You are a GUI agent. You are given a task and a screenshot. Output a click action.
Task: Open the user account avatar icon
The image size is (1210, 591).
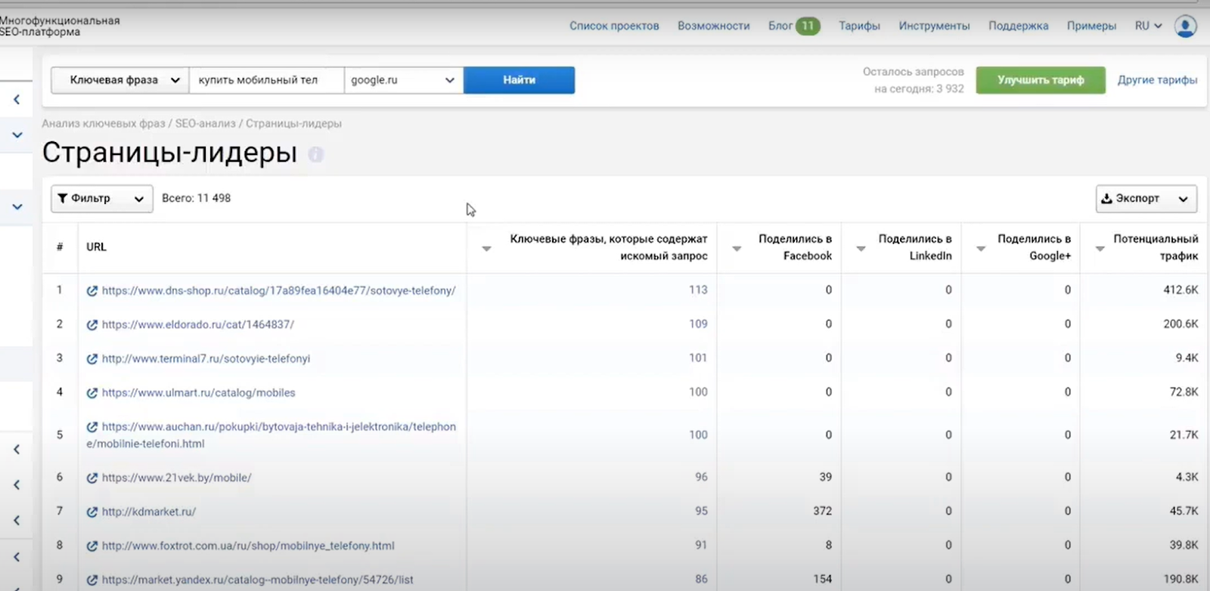(1185, 26)
